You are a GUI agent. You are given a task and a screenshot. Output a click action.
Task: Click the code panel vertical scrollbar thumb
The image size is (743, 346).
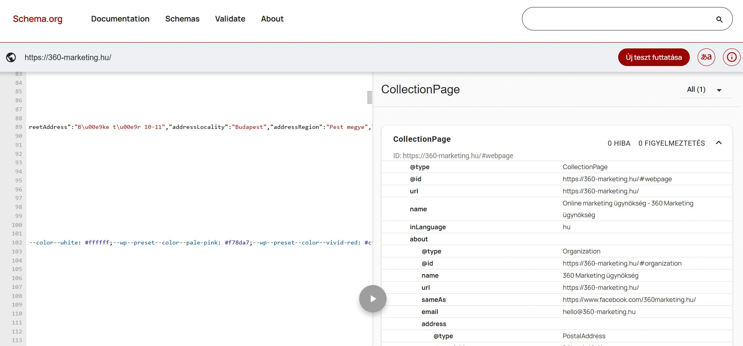(369, 97)
